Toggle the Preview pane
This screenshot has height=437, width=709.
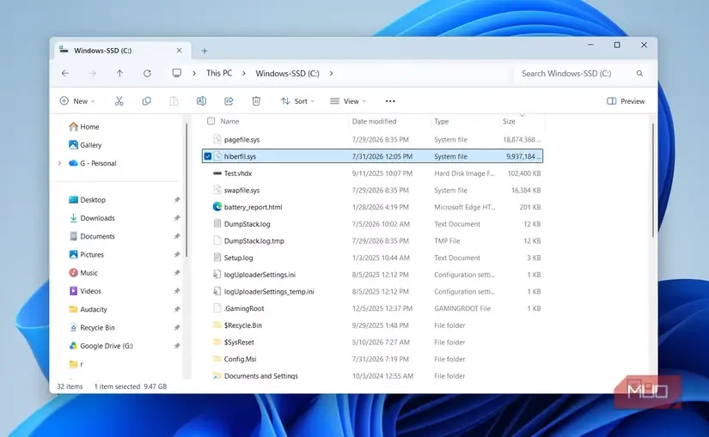626,101
